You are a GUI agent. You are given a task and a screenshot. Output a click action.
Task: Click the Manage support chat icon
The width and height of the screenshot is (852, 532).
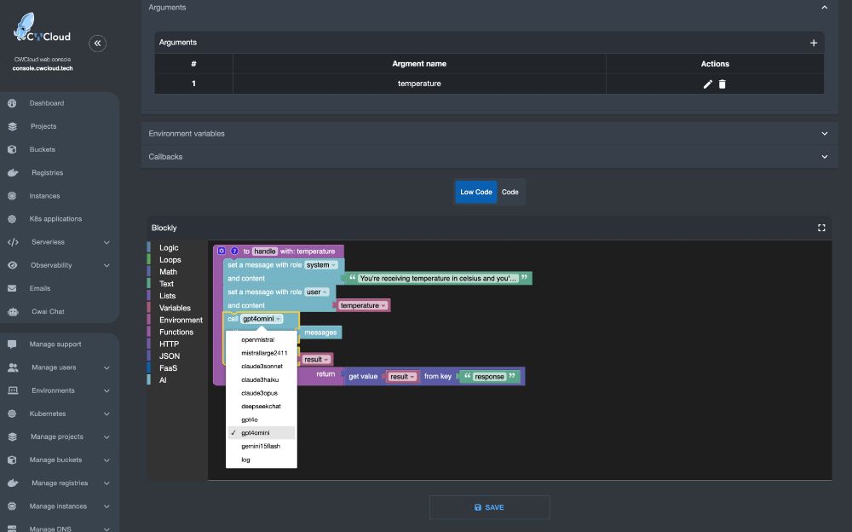12,344
